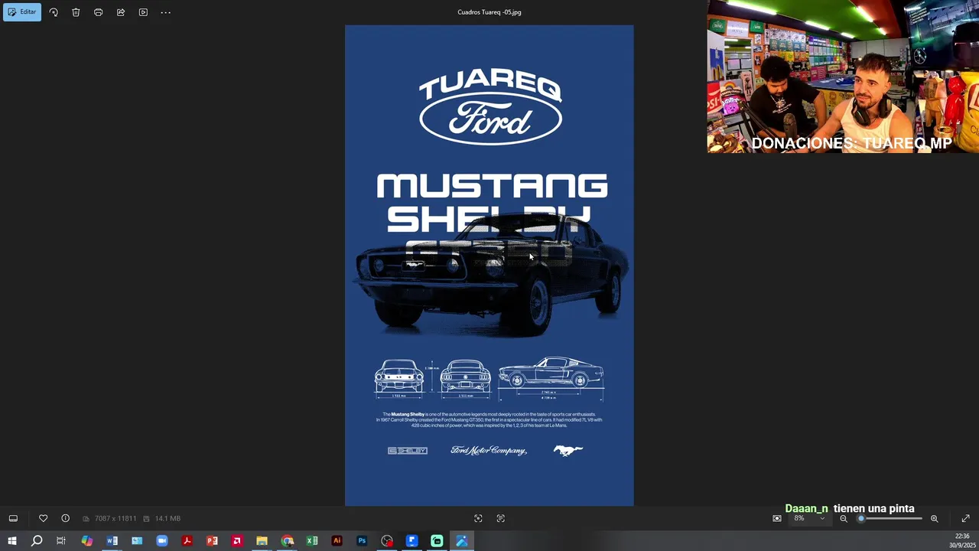This screenshot has height=551, width=979.
Task: Open the three-dot more options menu
Action: coord(165,12)
